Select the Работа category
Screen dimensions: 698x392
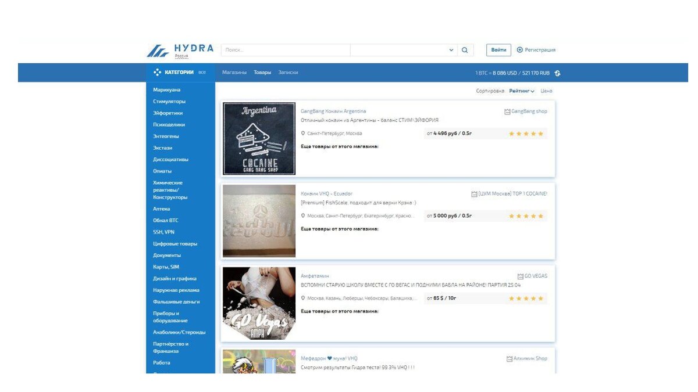click(x=162, y=363)
